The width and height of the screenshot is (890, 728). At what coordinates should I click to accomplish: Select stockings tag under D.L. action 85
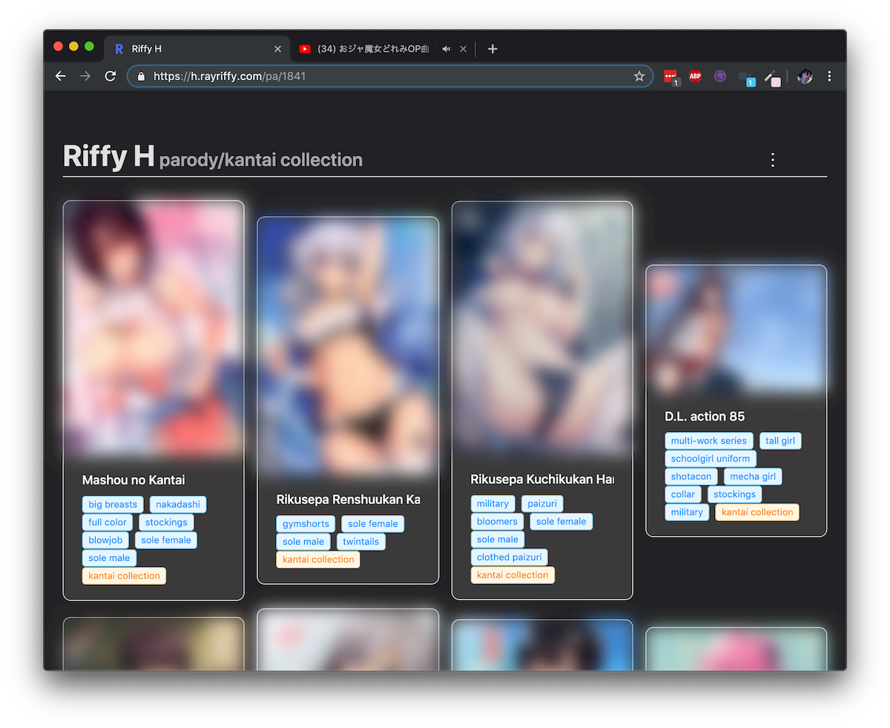coord(734,494)
